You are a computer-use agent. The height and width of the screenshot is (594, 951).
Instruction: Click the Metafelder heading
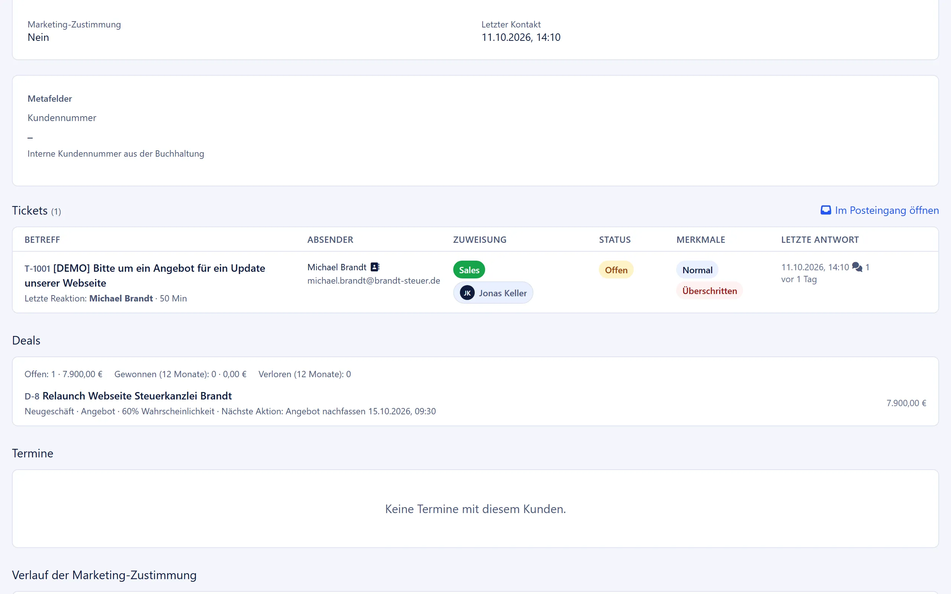[49, 99]
